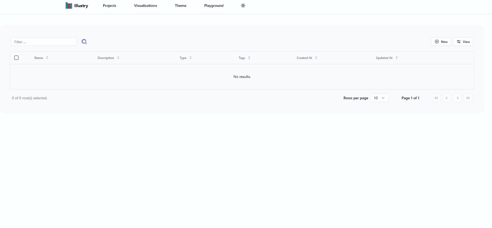Click the Name column header

(x=39, y=58)
